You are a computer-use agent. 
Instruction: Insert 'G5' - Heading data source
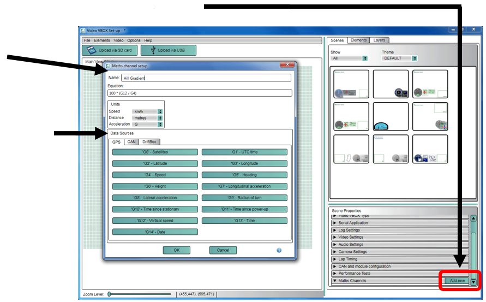click(244, 175)
